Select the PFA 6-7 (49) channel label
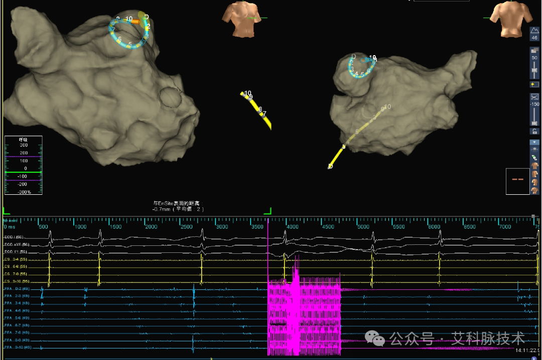This screenshot has height=360, width=542. [17, 325]
